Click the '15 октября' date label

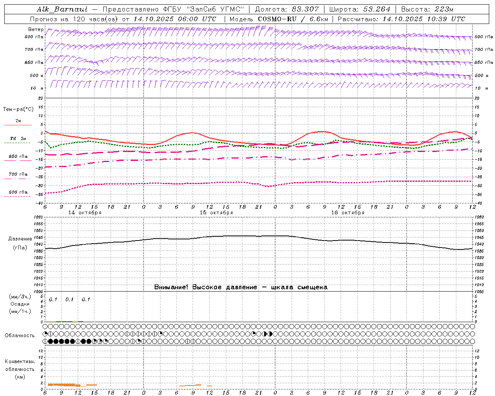(x=216, y=213)
